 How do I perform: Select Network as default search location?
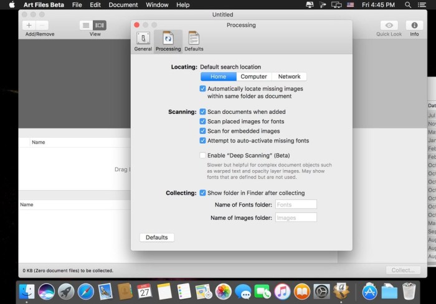(x=289, y=77)
